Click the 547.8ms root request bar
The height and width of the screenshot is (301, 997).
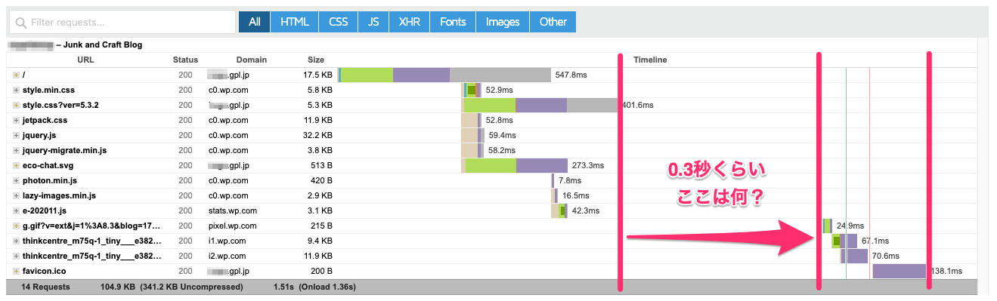(x=444, y=75)
